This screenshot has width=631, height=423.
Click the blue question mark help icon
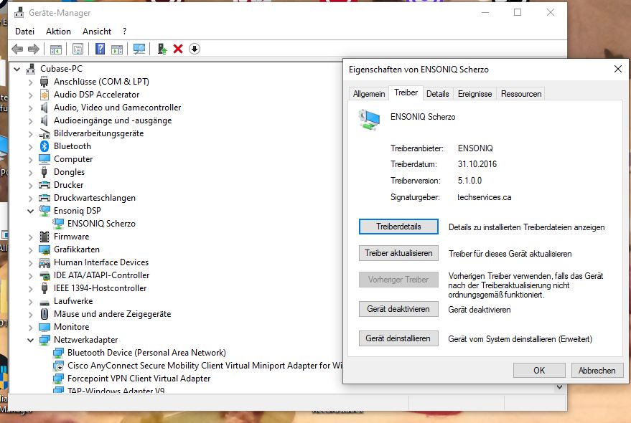click(100, 49)
